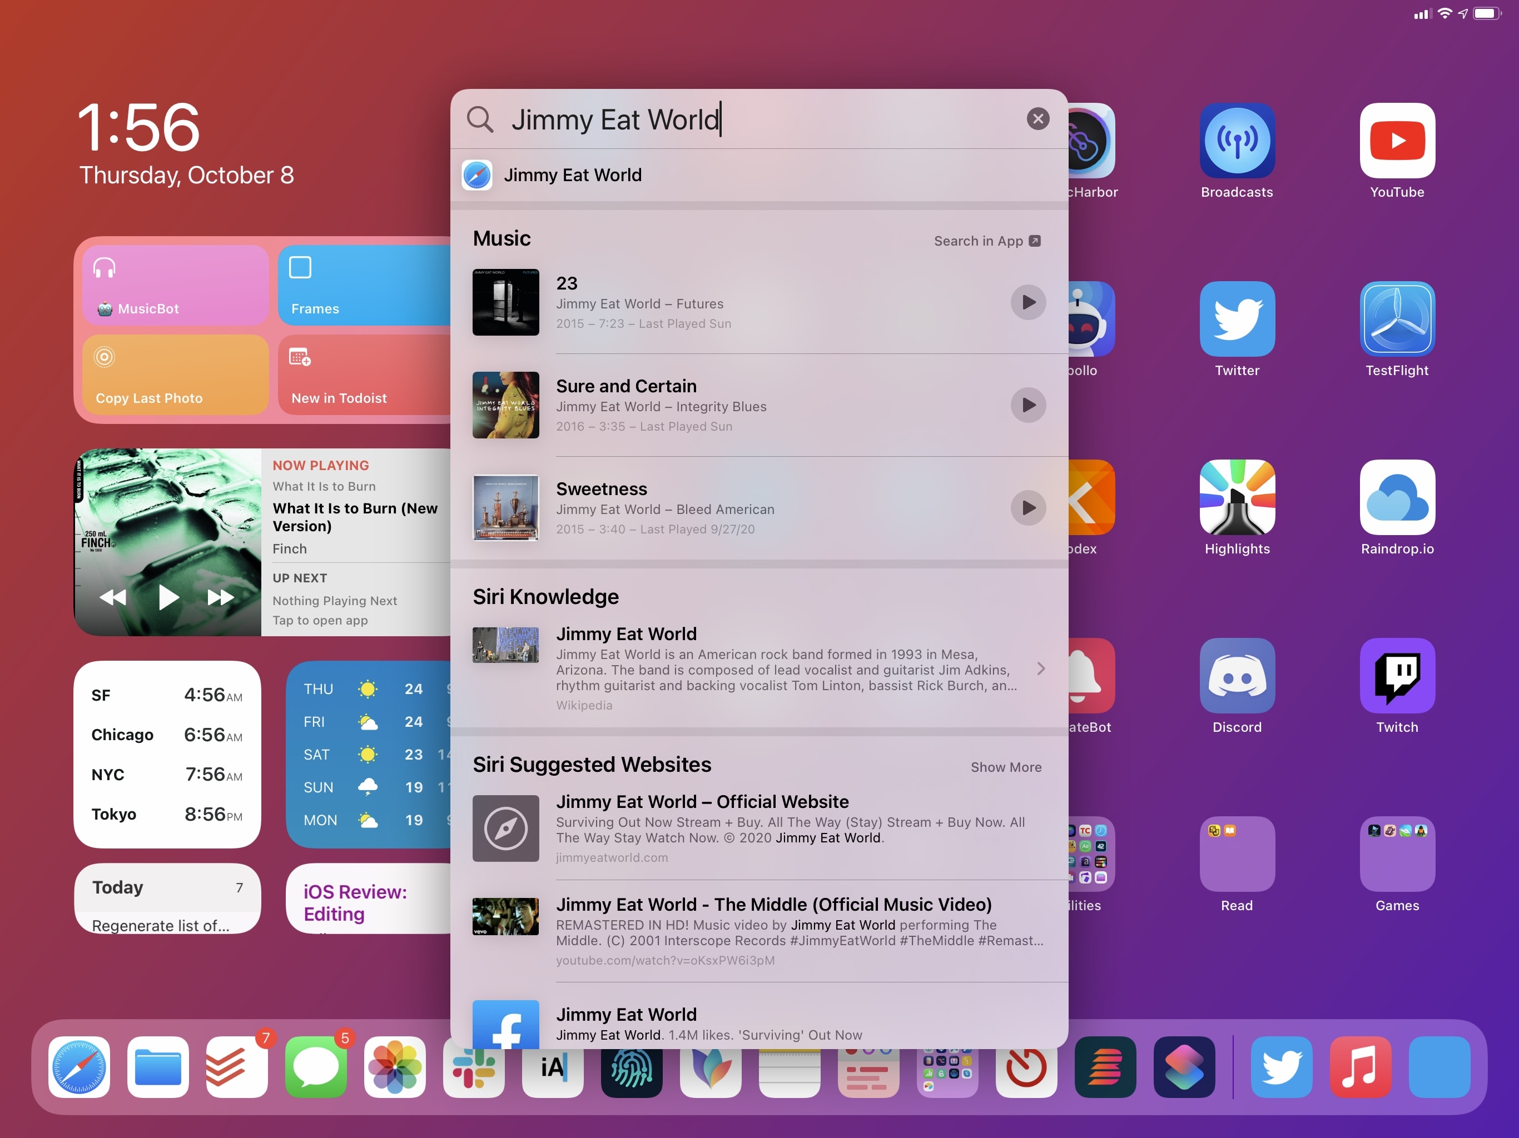1519x1138 pixels.
Task: Open Twitter in the dock's recent apps
Action: [1282, 1067]
